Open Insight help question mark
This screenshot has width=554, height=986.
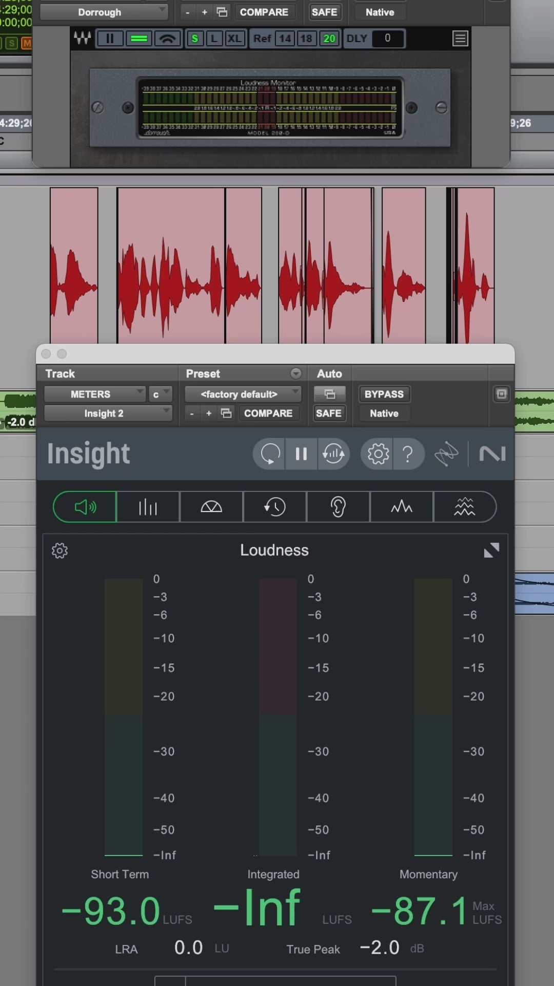point(408,454)
